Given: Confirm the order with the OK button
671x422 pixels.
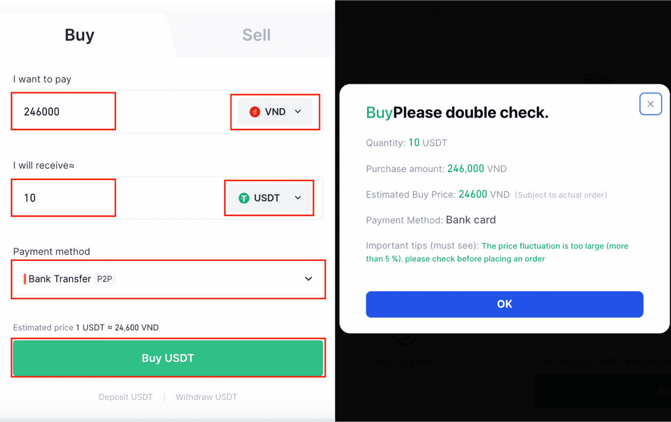Looking at the screenshot, I should tap(504, 304).
